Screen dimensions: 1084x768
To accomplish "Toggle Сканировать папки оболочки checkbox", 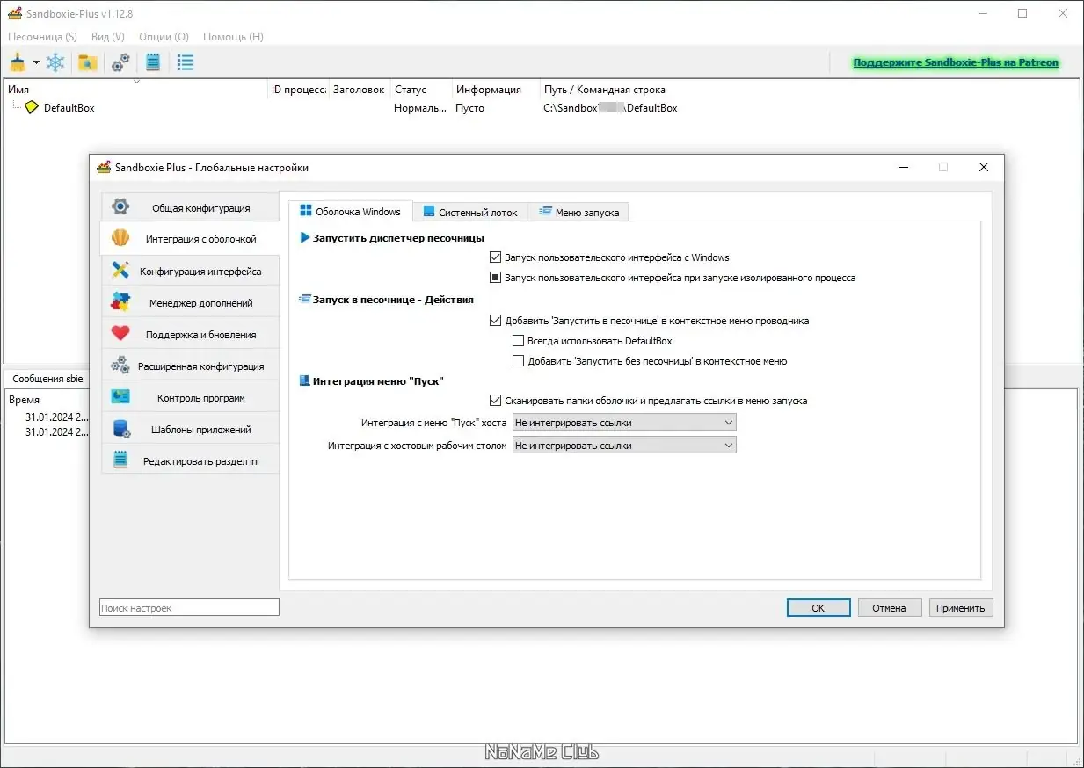I will [495, 401].
